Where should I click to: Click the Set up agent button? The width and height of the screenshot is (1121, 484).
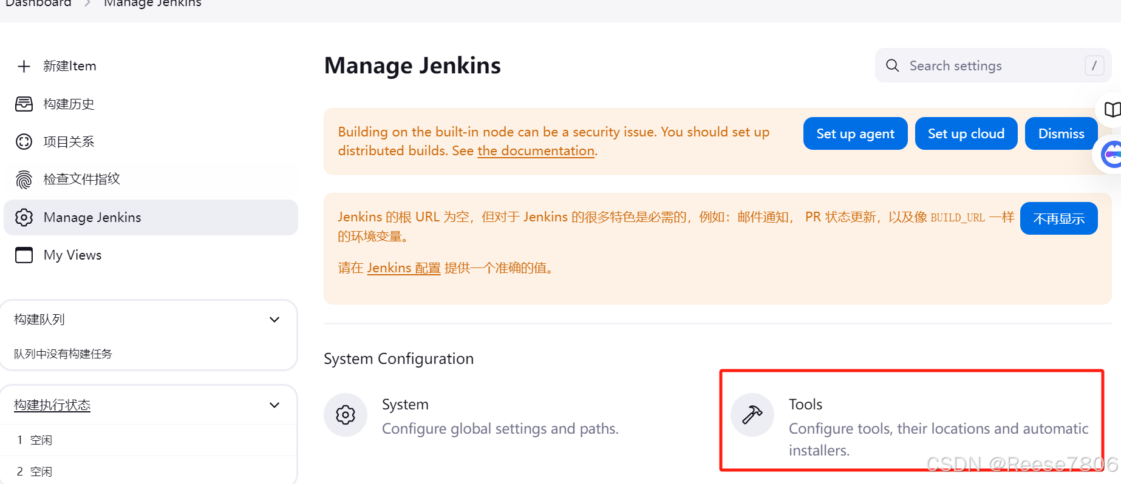[x=855, y=133]
